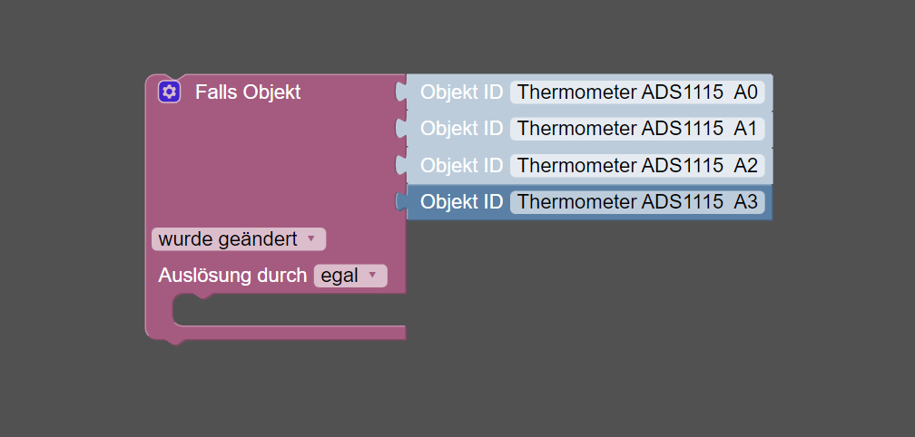Open the egal trigger dropdown

point(350,276)
